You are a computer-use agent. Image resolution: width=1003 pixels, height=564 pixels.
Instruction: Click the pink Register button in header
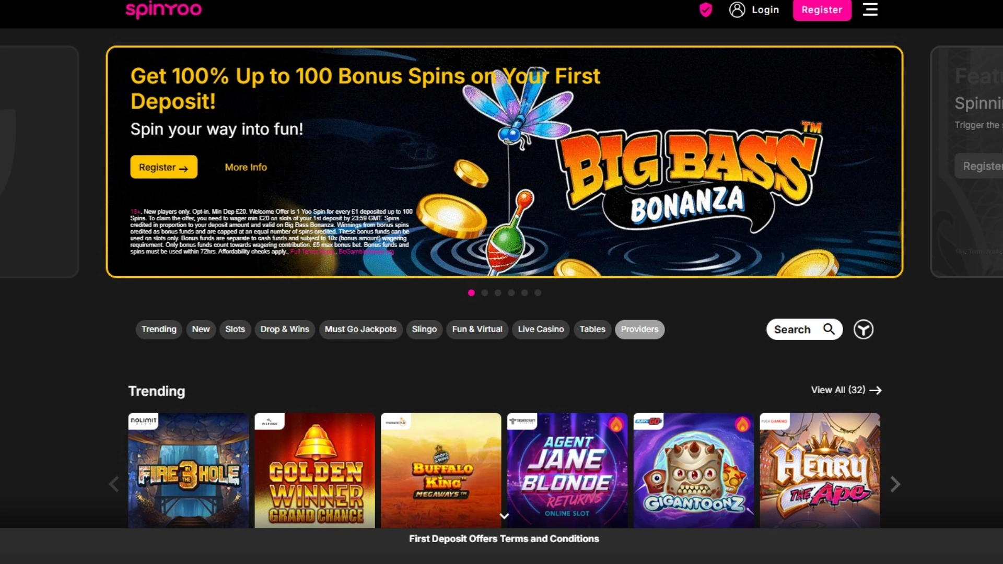[x=822, y=10]
